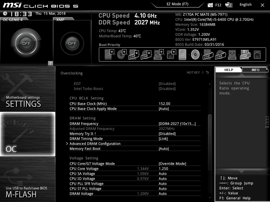Edit CPU IO Voltage Auto value
This screenshot has height=202, width=270.
[162, 179]
